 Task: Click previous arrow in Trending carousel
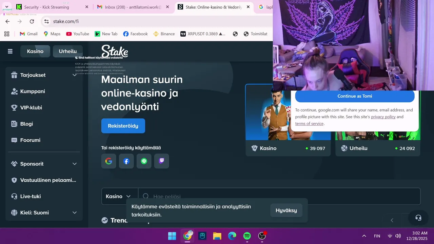pyautogui.click(x=392, y=220)
